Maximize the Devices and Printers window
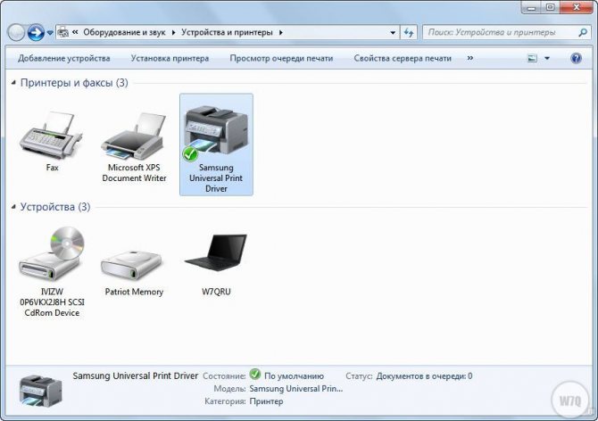The height and width of the screenshot is (421, 598). point(550,7)
